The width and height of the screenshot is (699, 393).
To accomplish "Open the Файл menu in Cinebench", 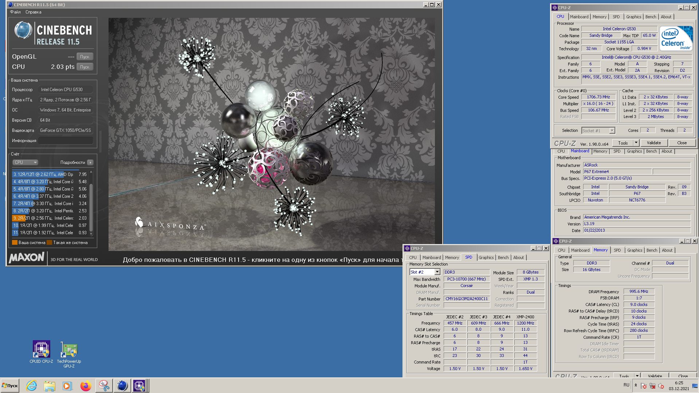I will tap(15, 12).
